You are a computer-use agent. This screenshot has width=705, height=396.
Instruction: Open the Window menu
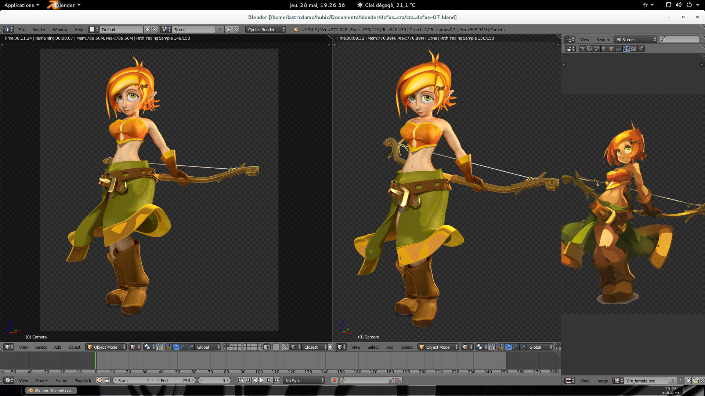(60, 30)
